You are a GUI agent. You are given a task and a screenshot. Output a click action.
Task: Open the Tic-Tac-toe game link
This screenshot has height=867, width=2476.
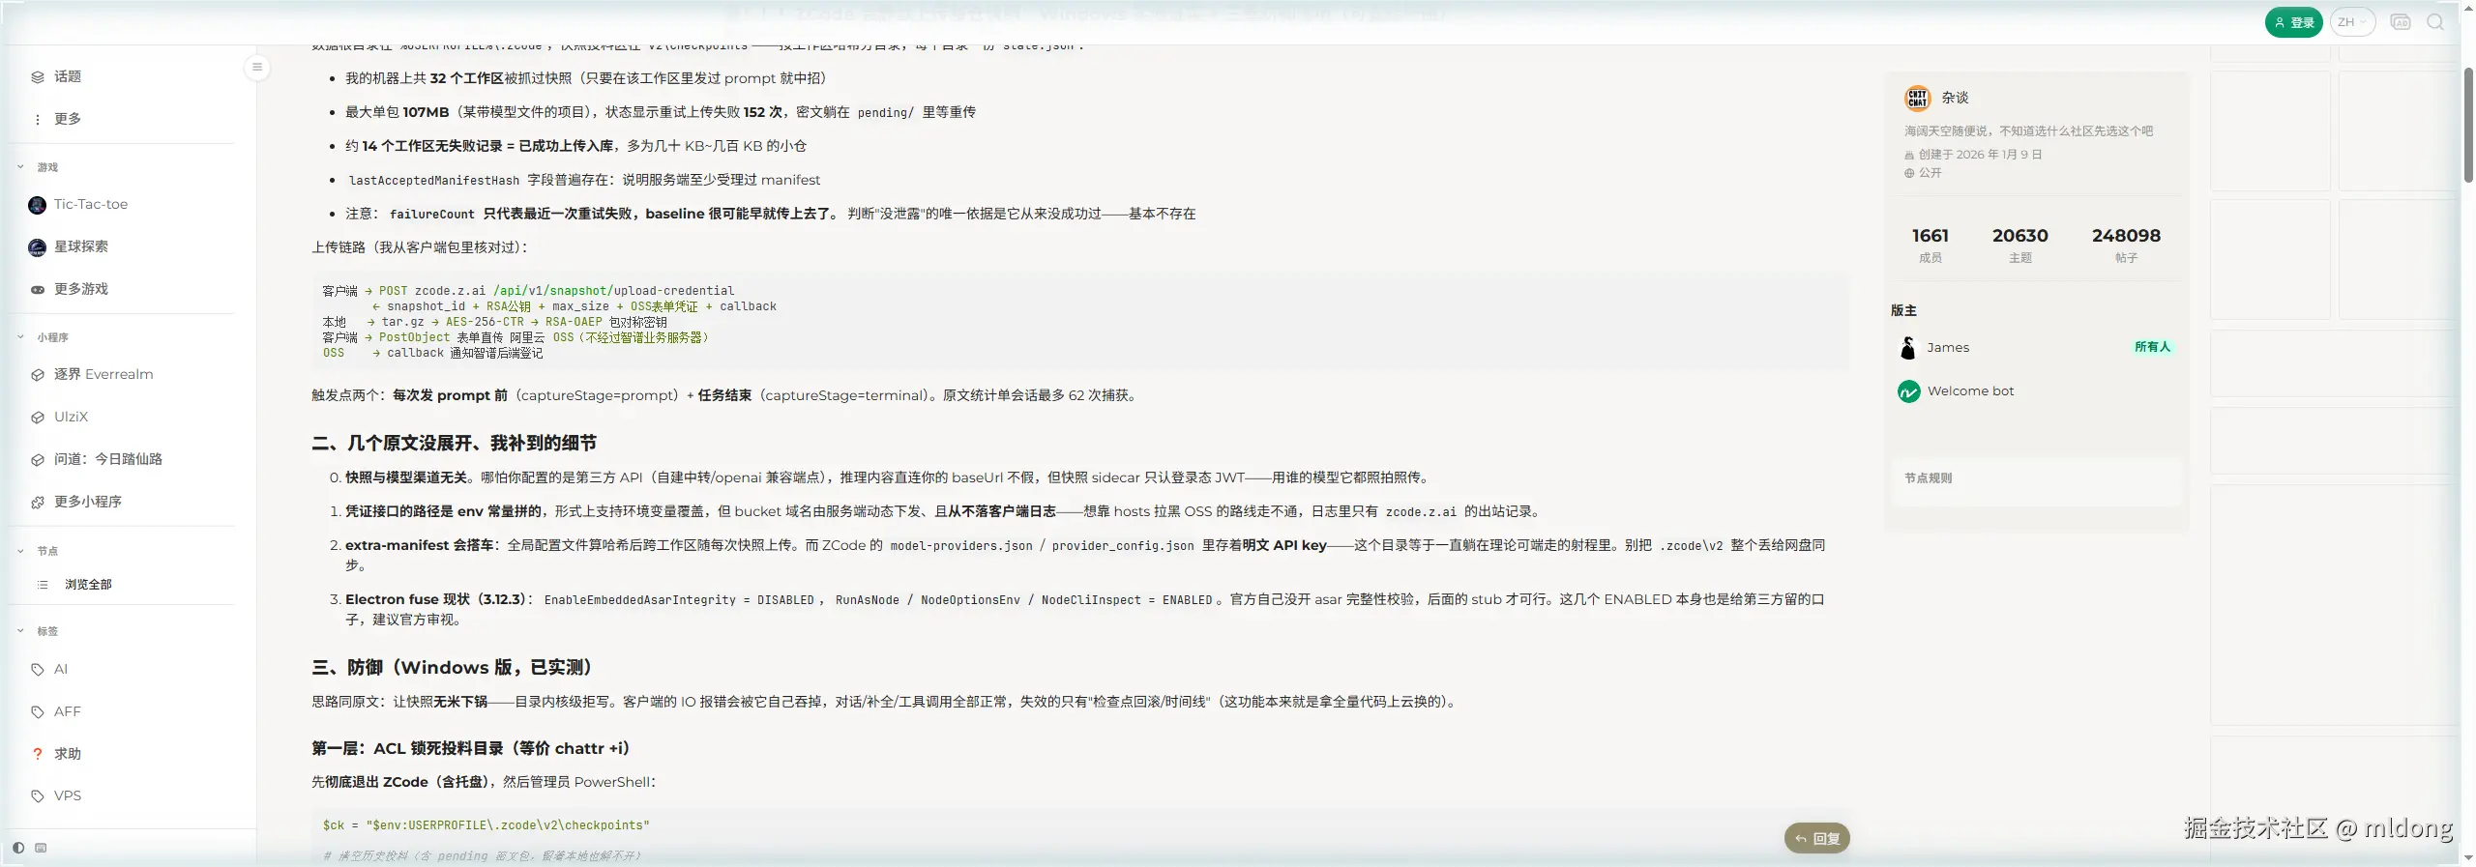click(91, 204)
